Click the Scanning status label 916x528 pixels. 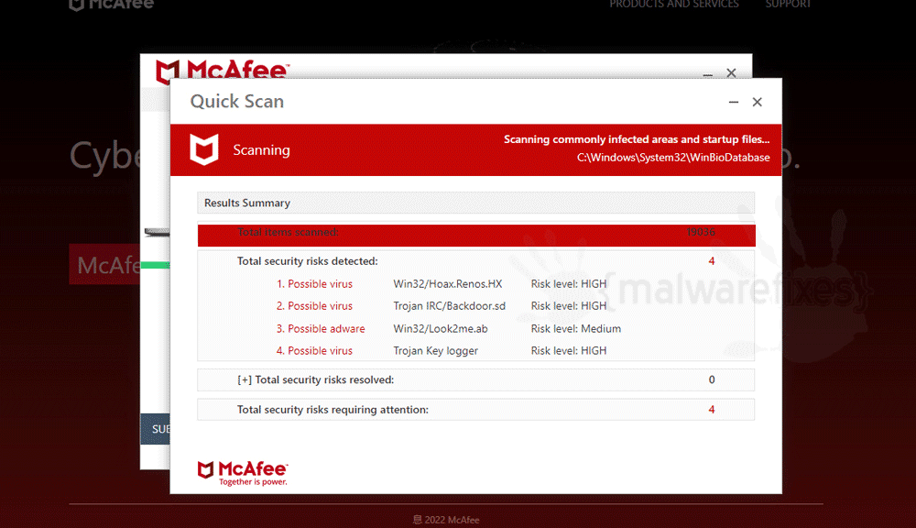point(261,150)
